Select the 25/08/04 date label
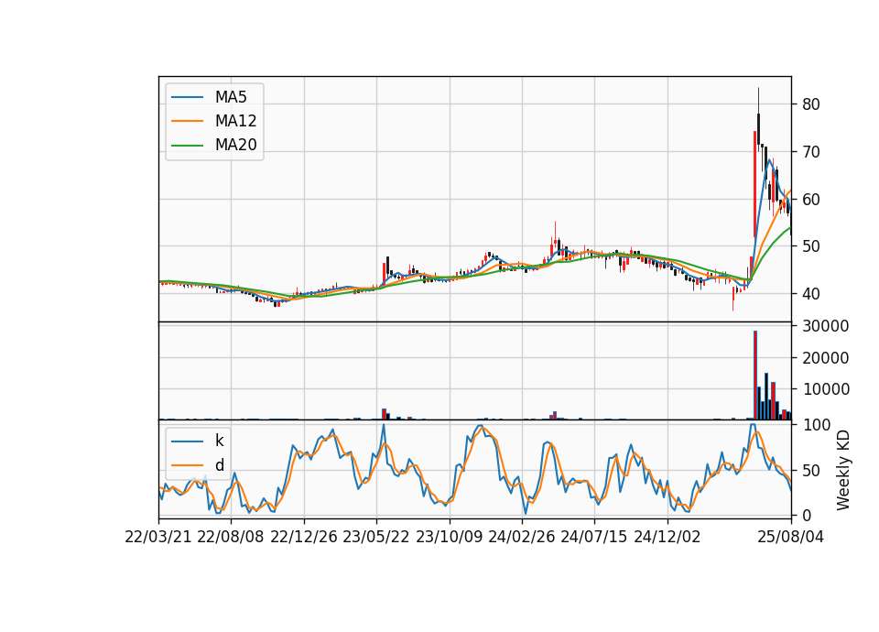879x632 pixels. [x=790, y=537]
